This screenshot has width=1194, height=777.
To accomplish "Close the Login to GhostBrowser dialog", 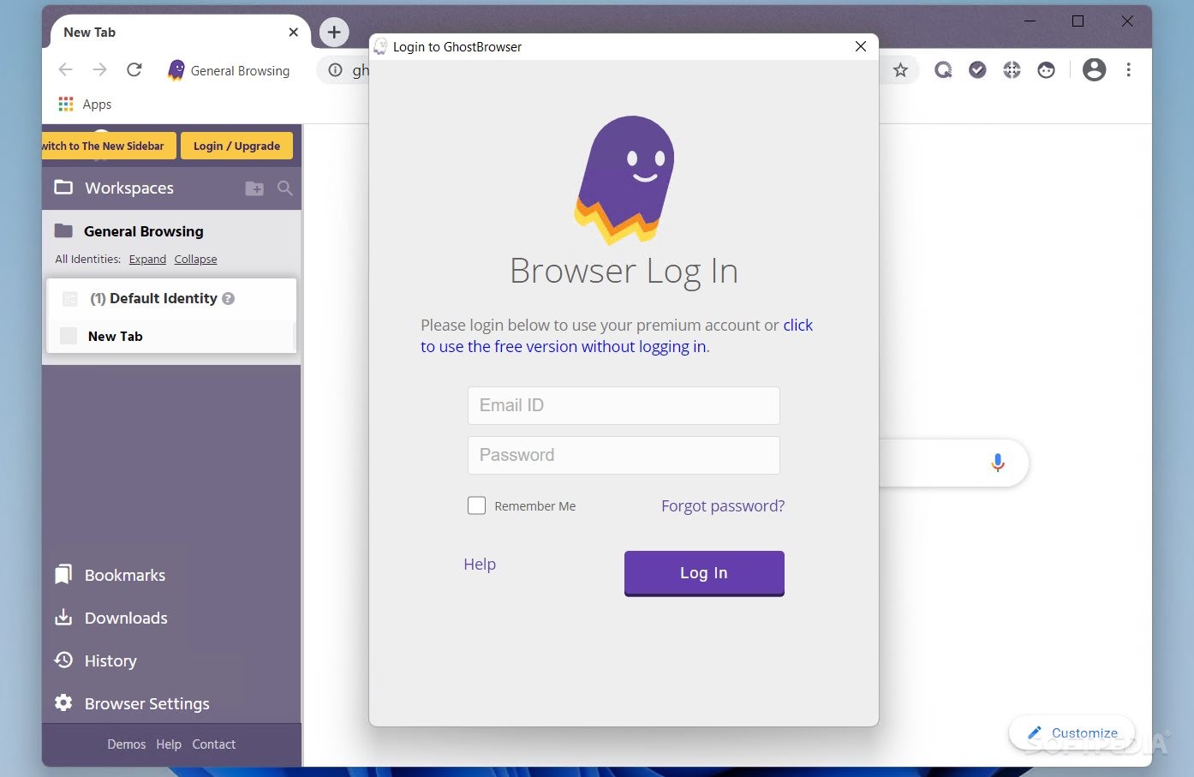I will click(861, 46).
